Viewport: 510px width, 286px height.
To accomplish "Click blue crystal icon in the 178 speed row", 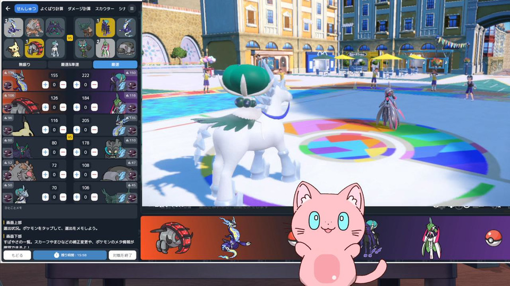I will click(122, 153).
